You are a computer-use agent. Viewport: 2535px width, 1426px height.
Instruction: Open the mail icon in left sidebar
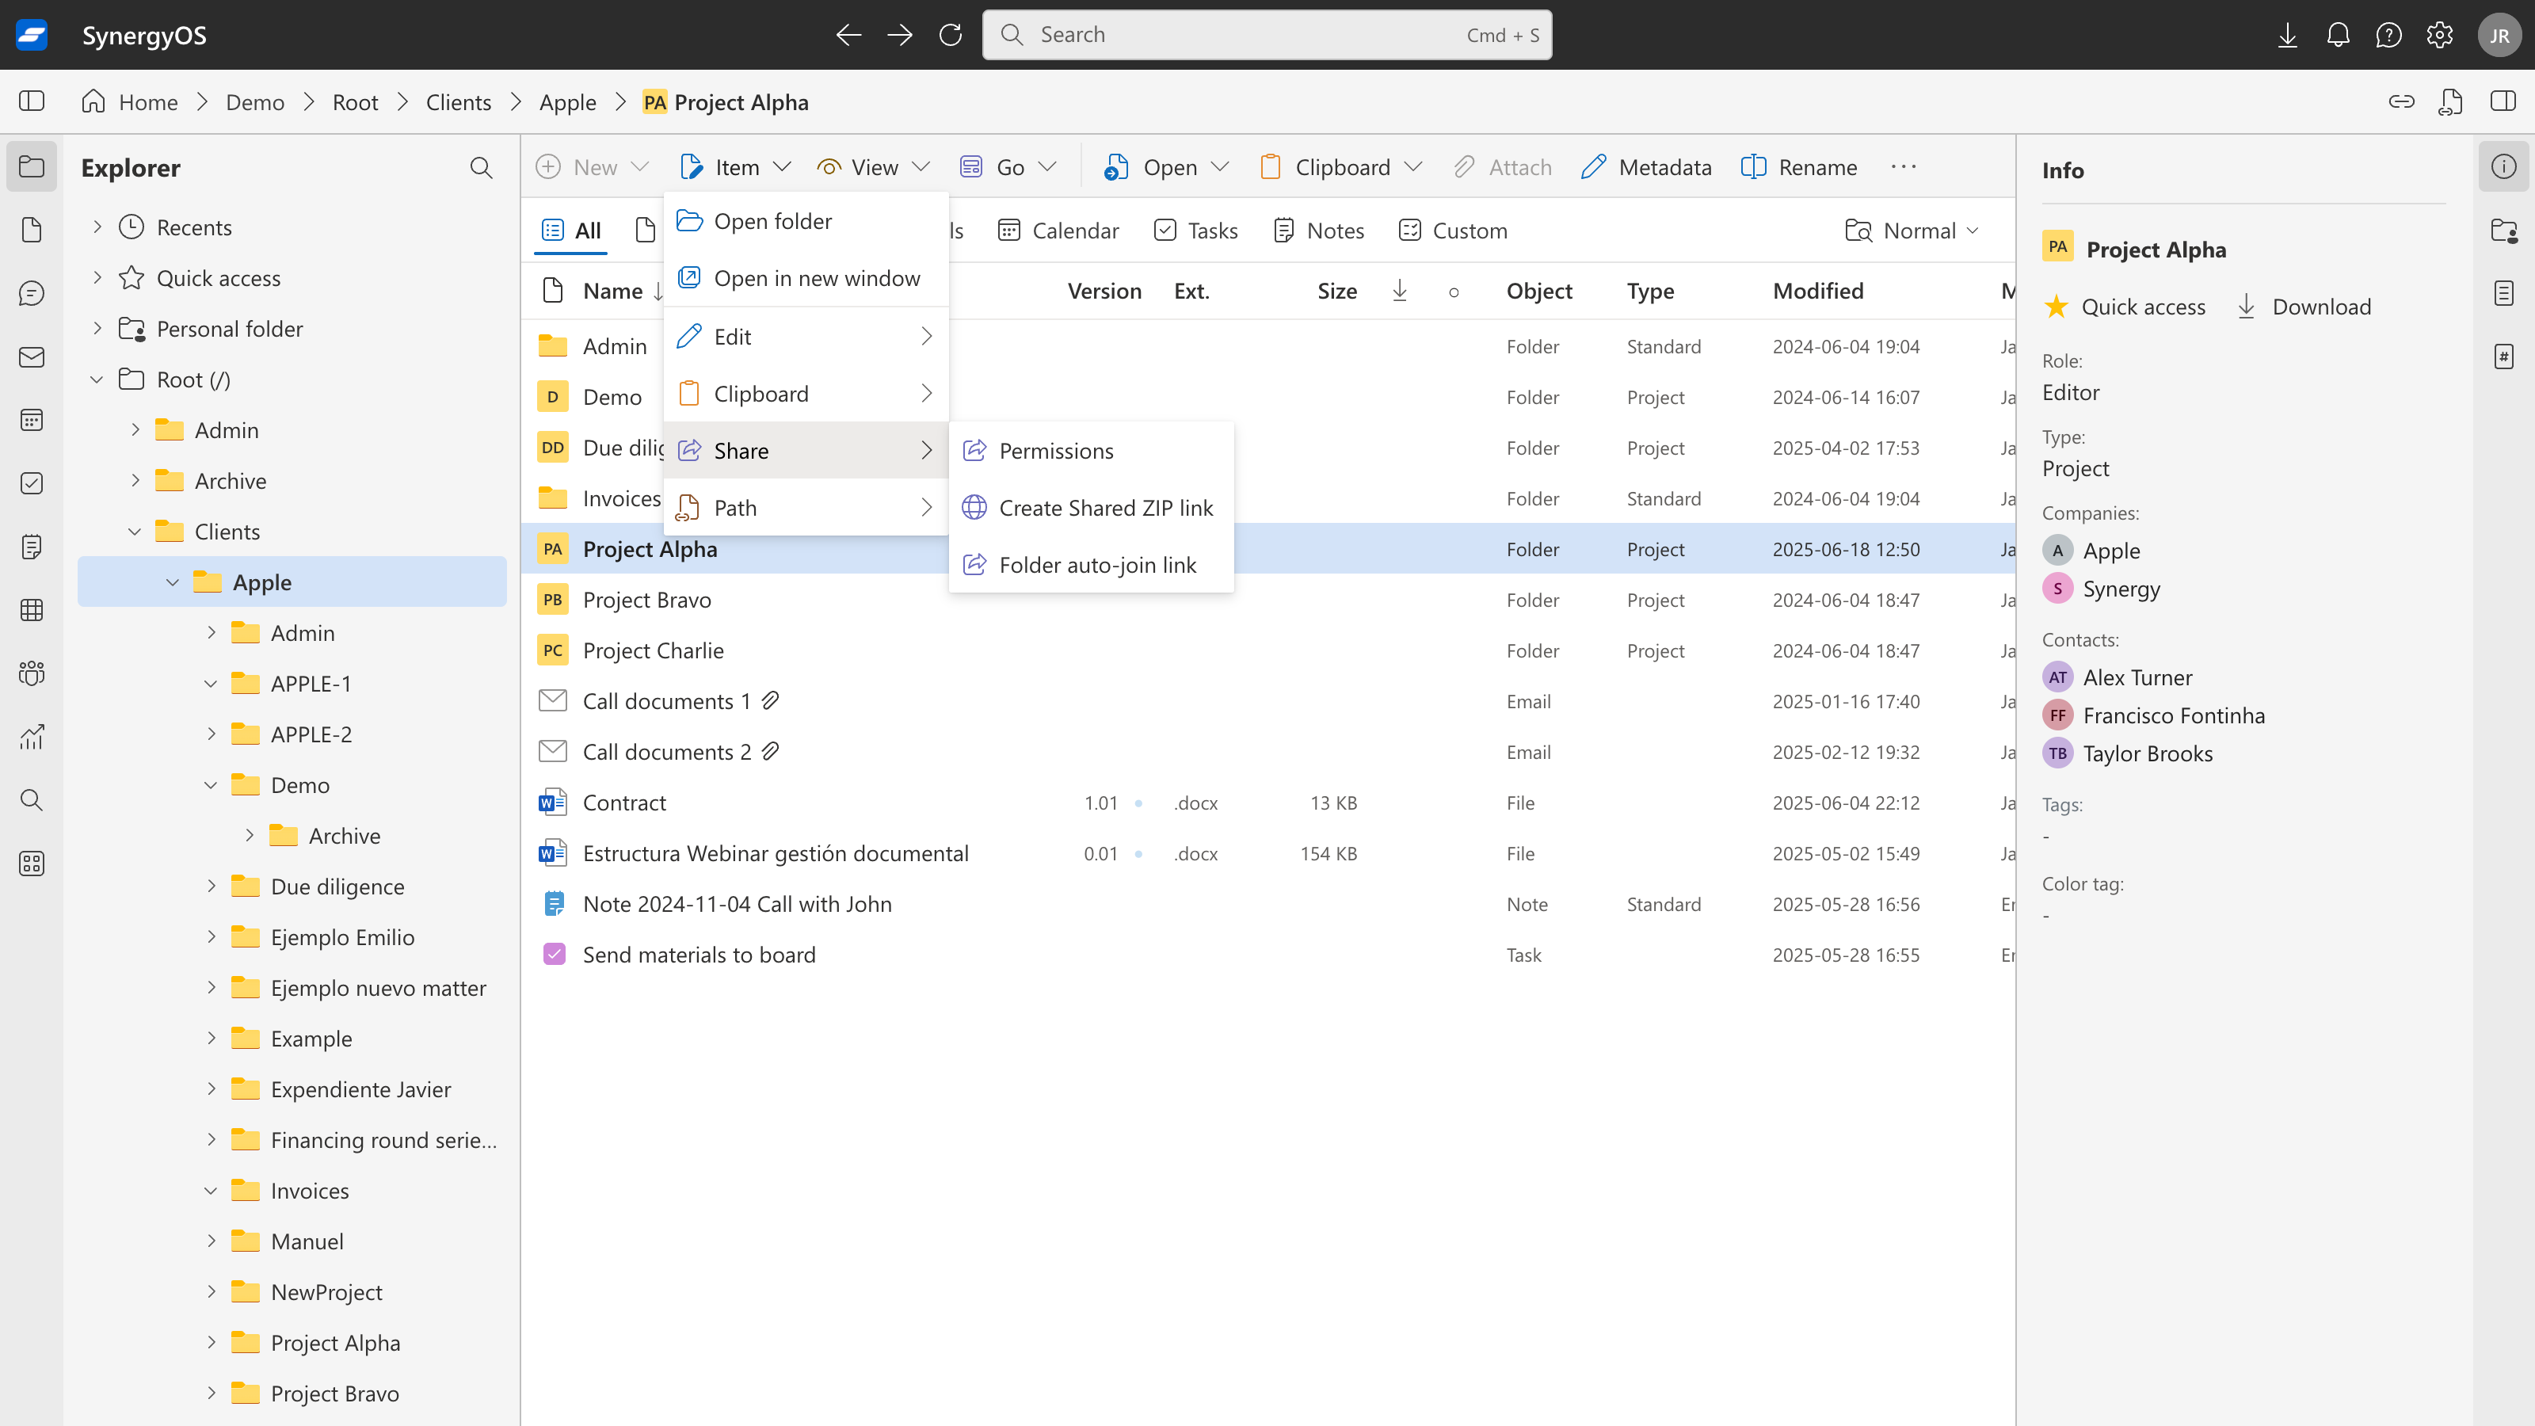click(x=32, y=357)
